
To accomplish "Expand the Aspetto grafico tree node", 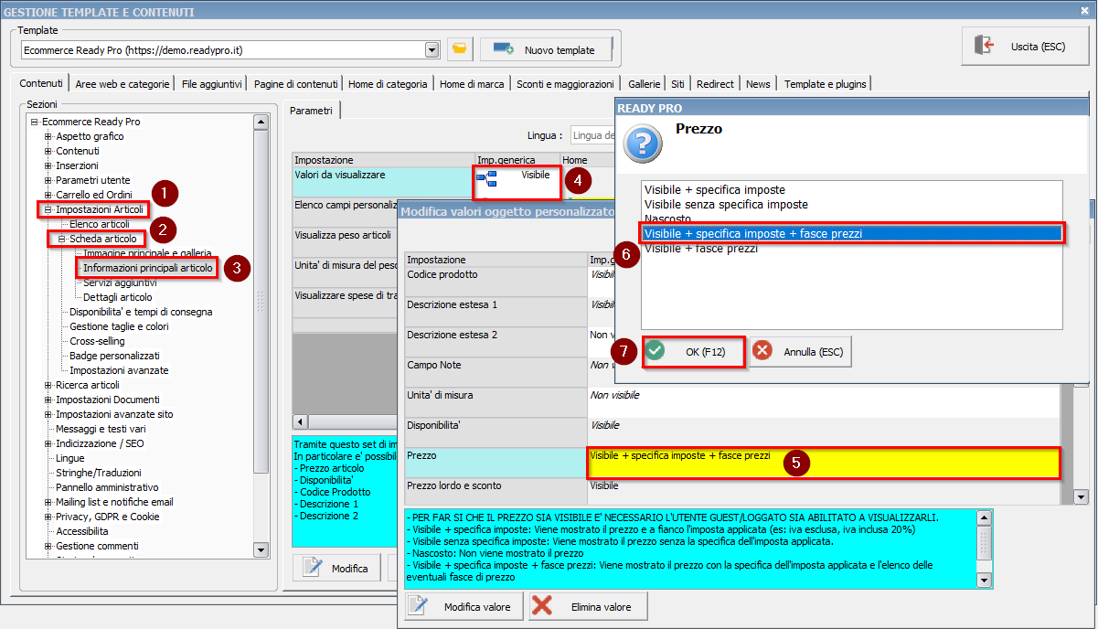I will click(x=48, y=136).
